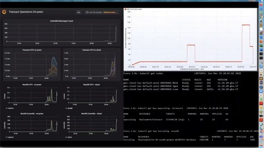Open the NuoDB CPU - cloud panel title menu
This screenshot has width=264, height=148.
pos(92,85)
